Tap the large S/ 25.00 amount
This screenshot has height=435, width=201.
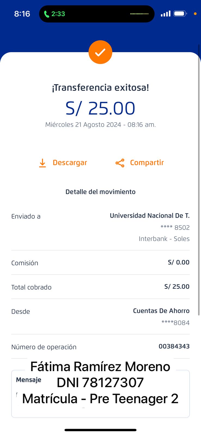coord(100,108)
